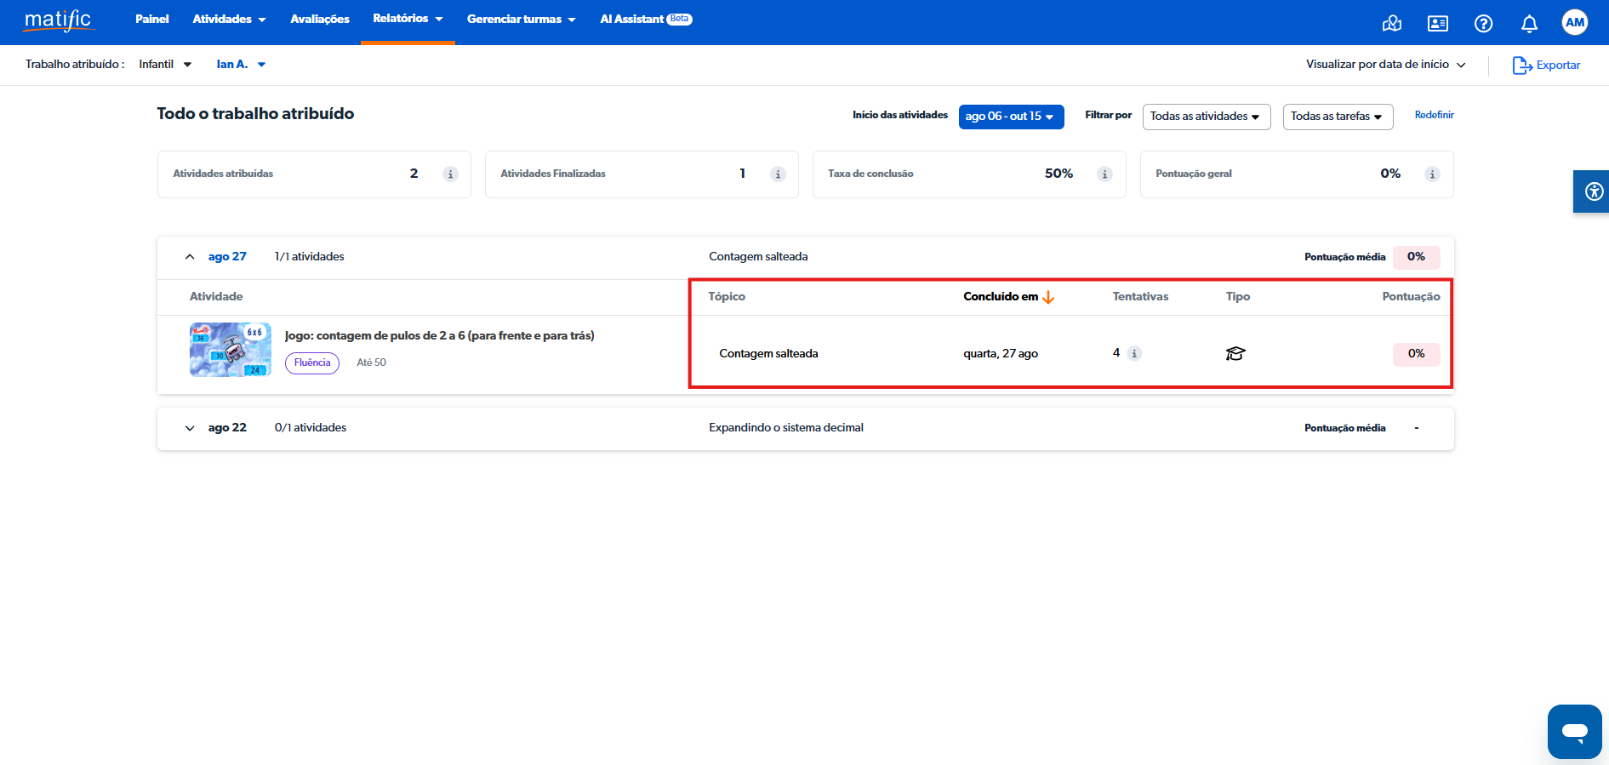Image resolution: width=1609 pixels, height=765 pixels.
Task: Open the Relatórios menu
Action: 408,19
